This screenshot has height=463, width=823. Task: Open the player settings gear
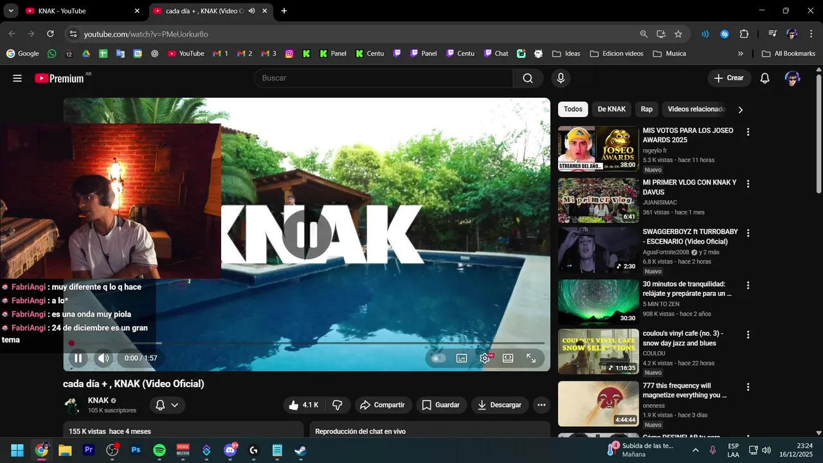coord(485,358)
